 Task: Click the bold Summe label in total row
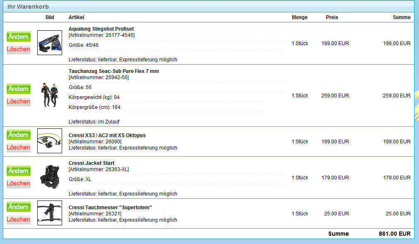[338, 234]
